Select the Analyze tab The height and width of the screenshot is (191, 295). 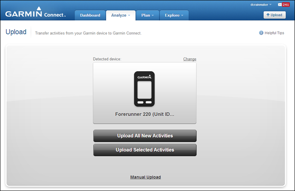pyautogui.click(x=121, y=15)
